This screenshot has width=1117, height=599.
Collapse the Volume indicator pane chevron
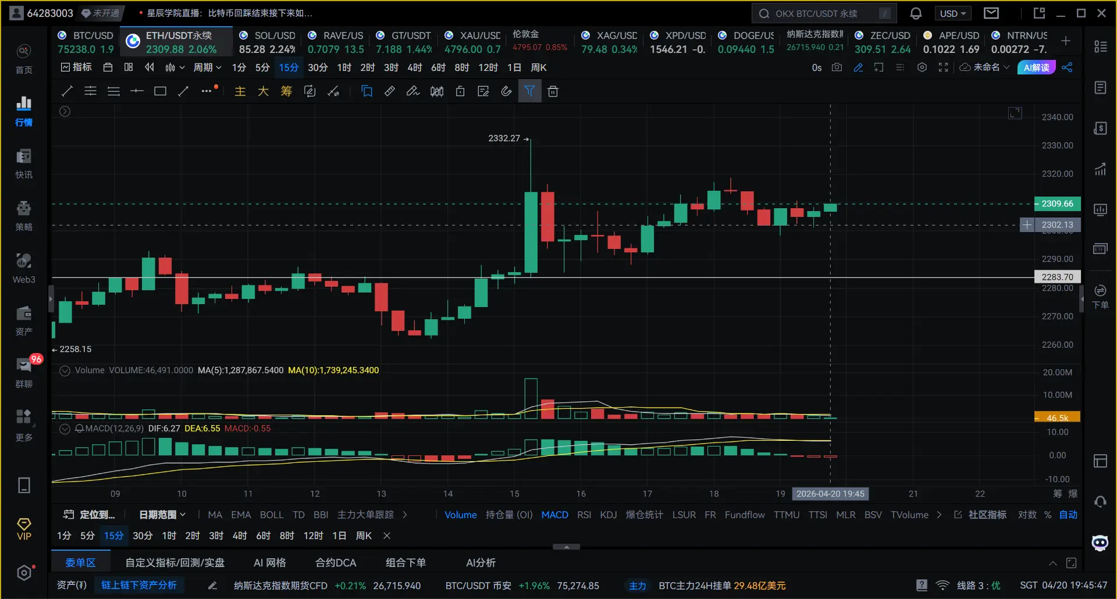65,370
